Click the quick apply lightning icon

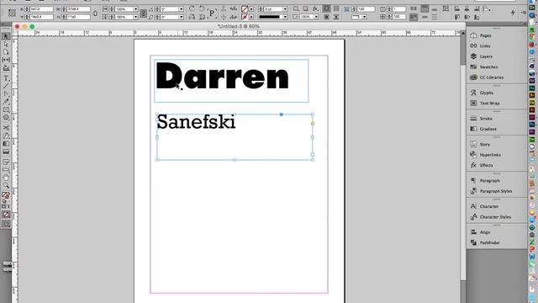pyautogui.click(x=513, y=13)
